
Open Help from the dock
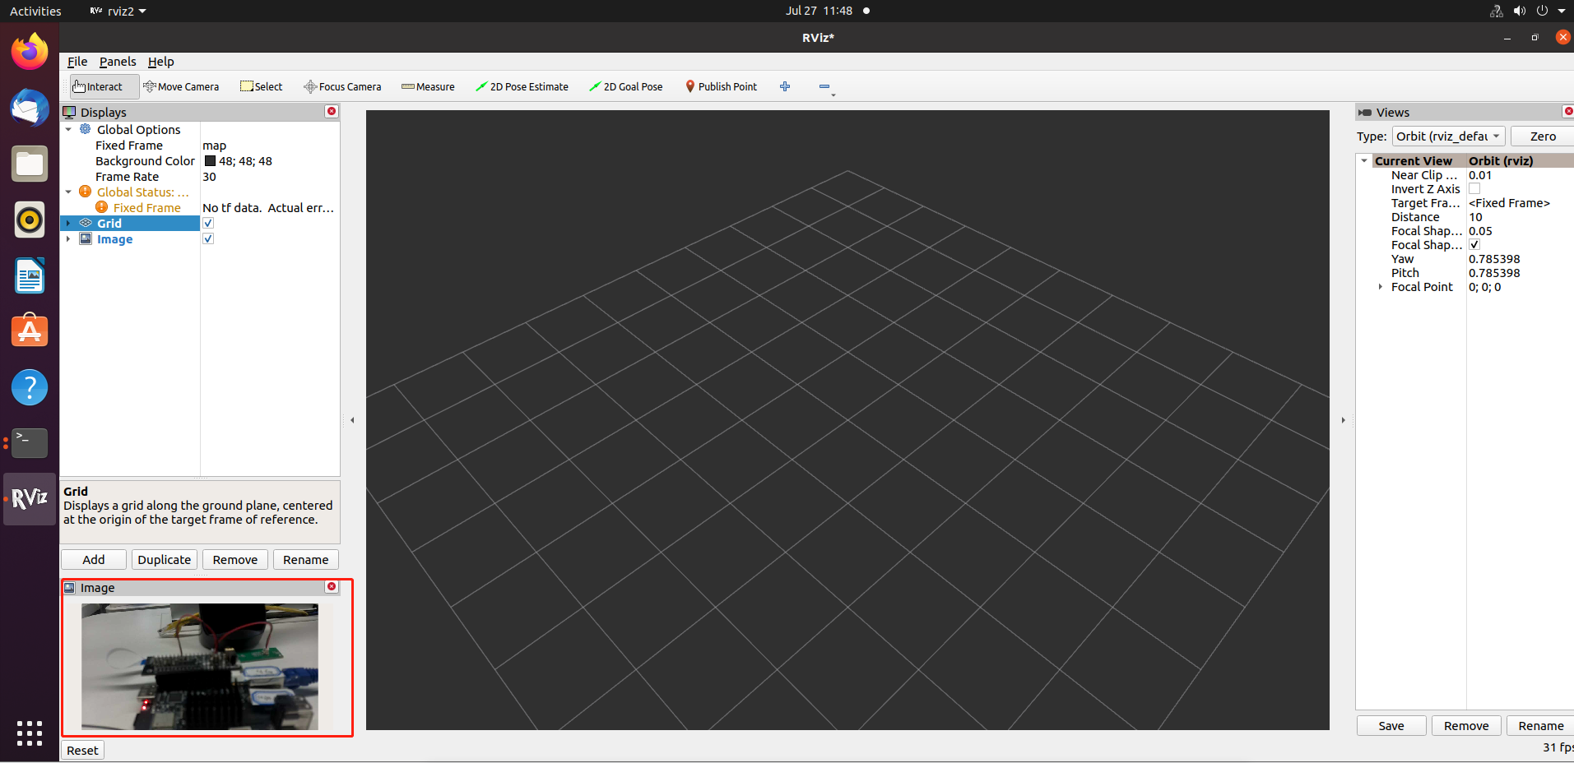point(30,387)
